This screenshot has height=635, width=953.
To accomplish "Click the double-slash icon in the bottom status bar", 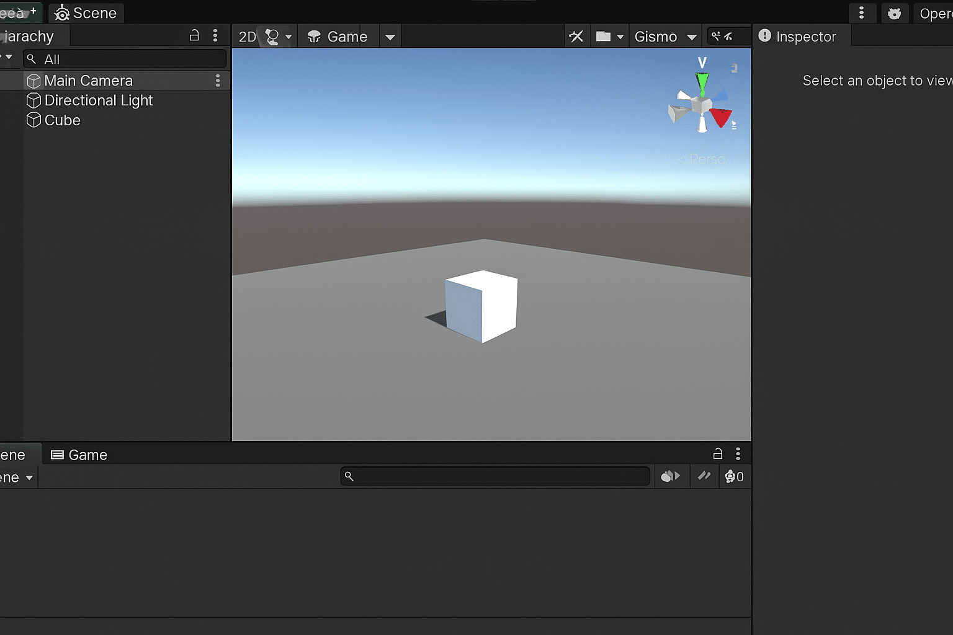I will (x=704, y=476).
